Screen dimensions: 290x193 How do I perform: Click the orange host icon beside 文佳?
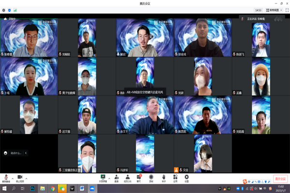tap(176, 170)
